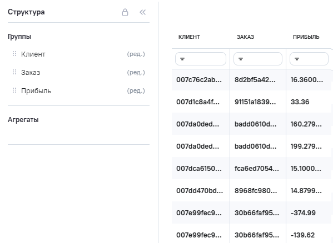Image resolution: width=333 pixels, height=243 pixels.
Task: Click the filter icon in Прибыль column
Action: tap(297, 59)
